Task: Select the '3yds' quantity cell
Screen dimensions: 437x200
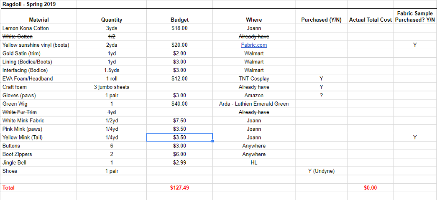Action: (112, 28)
